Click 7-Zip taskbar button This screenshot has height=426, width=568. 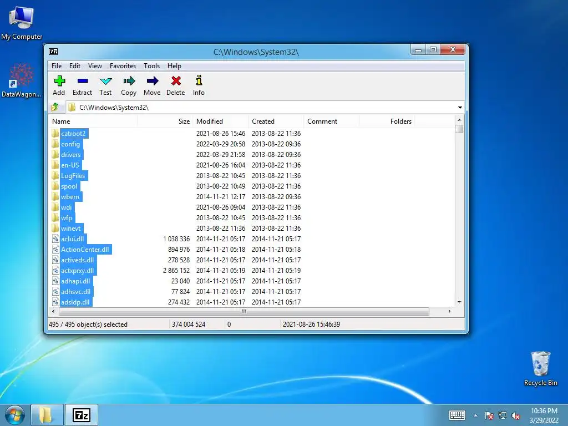pos(82,415)
